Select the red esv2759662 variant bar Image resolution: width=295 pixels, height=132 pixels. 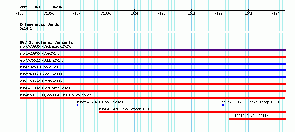pyautogui.click(x=152, y=84)
